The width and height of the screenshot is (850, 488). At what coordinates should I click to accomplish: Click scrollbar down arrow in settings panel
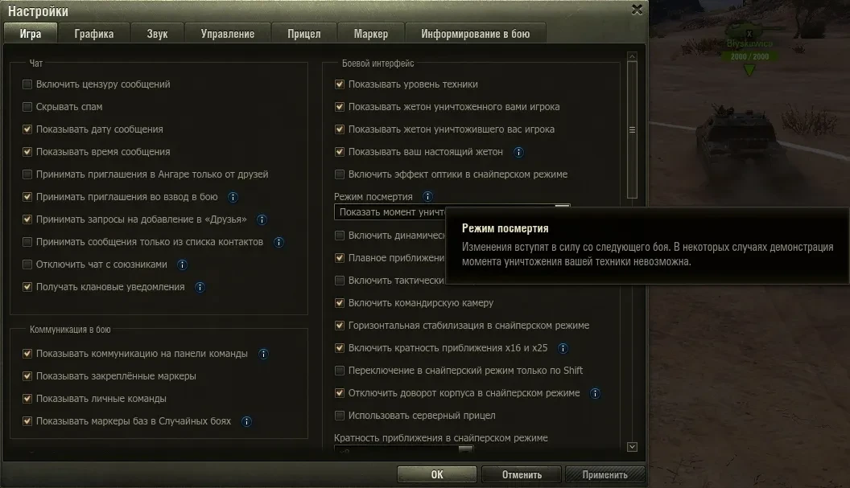tap(632, 447)
